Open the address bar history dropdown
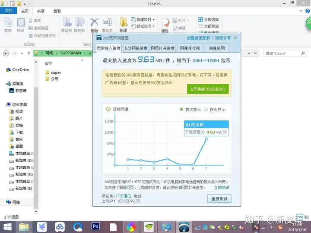 (x=249, y=53)
